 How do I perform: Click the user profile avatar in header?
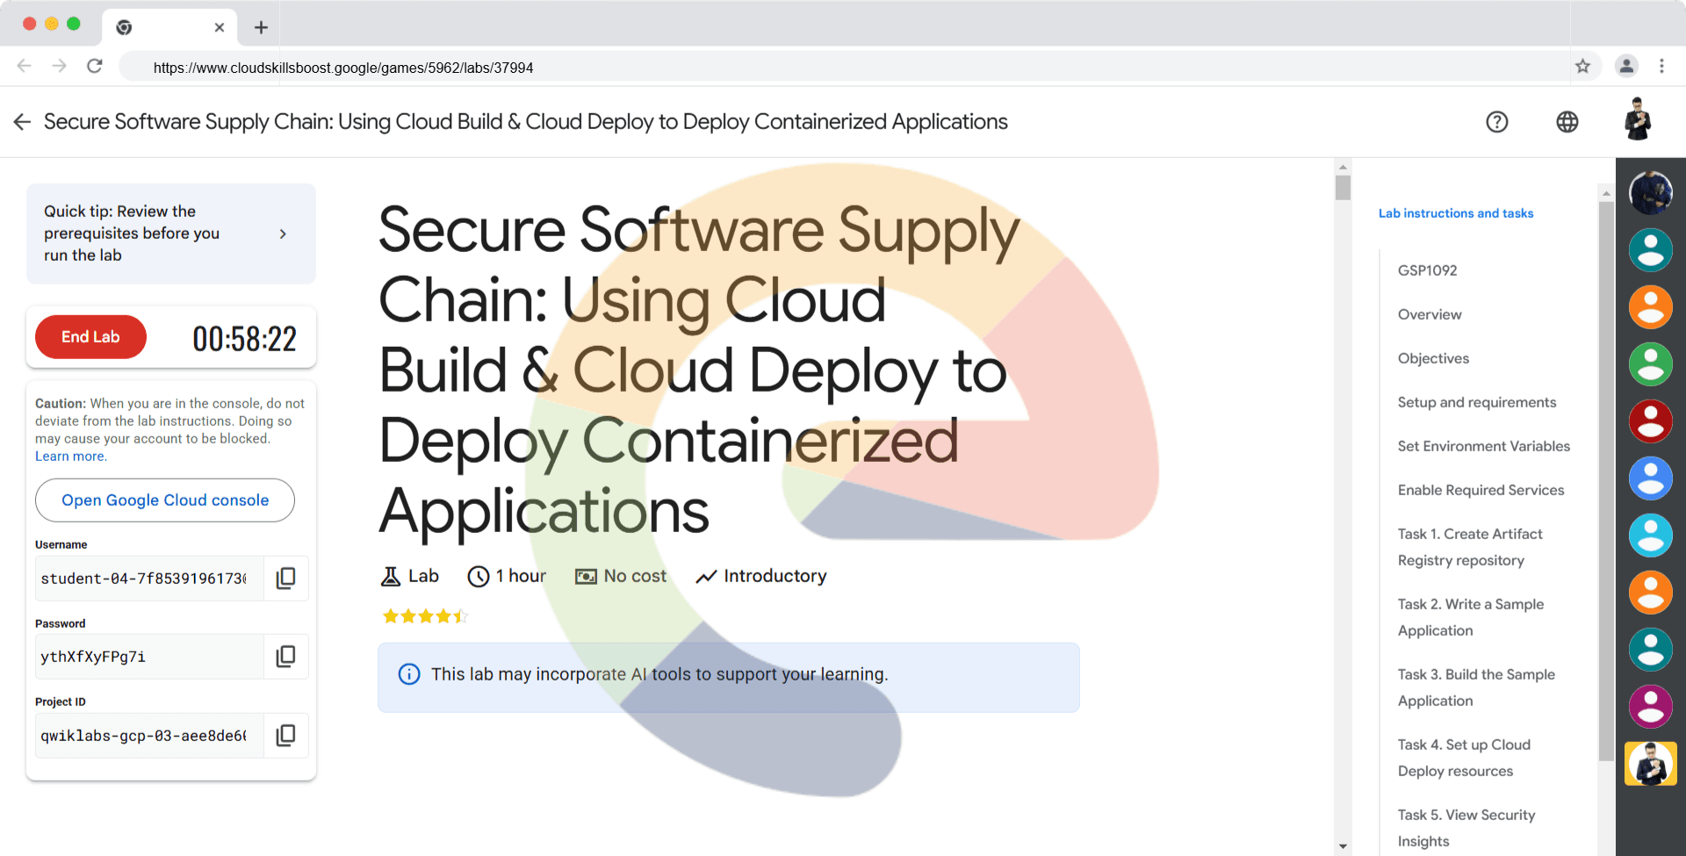(x=1637, y=120)
